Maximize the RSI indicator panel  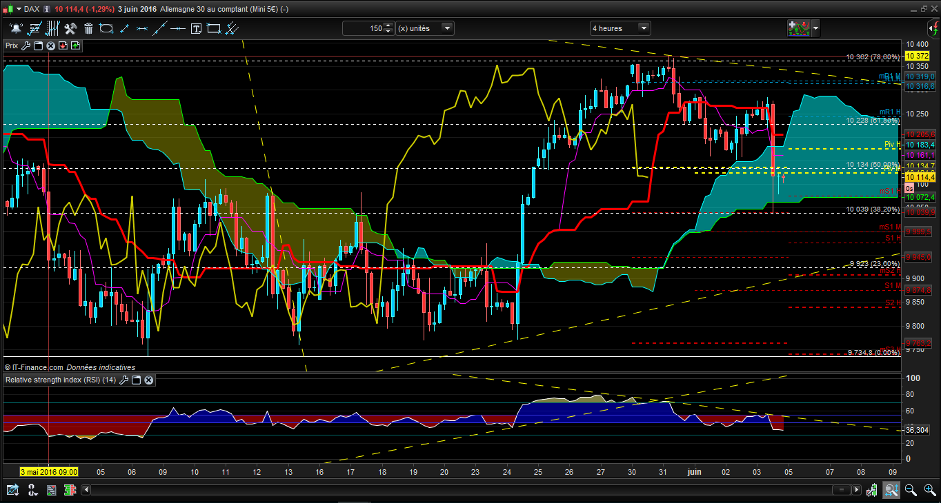point(136,380)
